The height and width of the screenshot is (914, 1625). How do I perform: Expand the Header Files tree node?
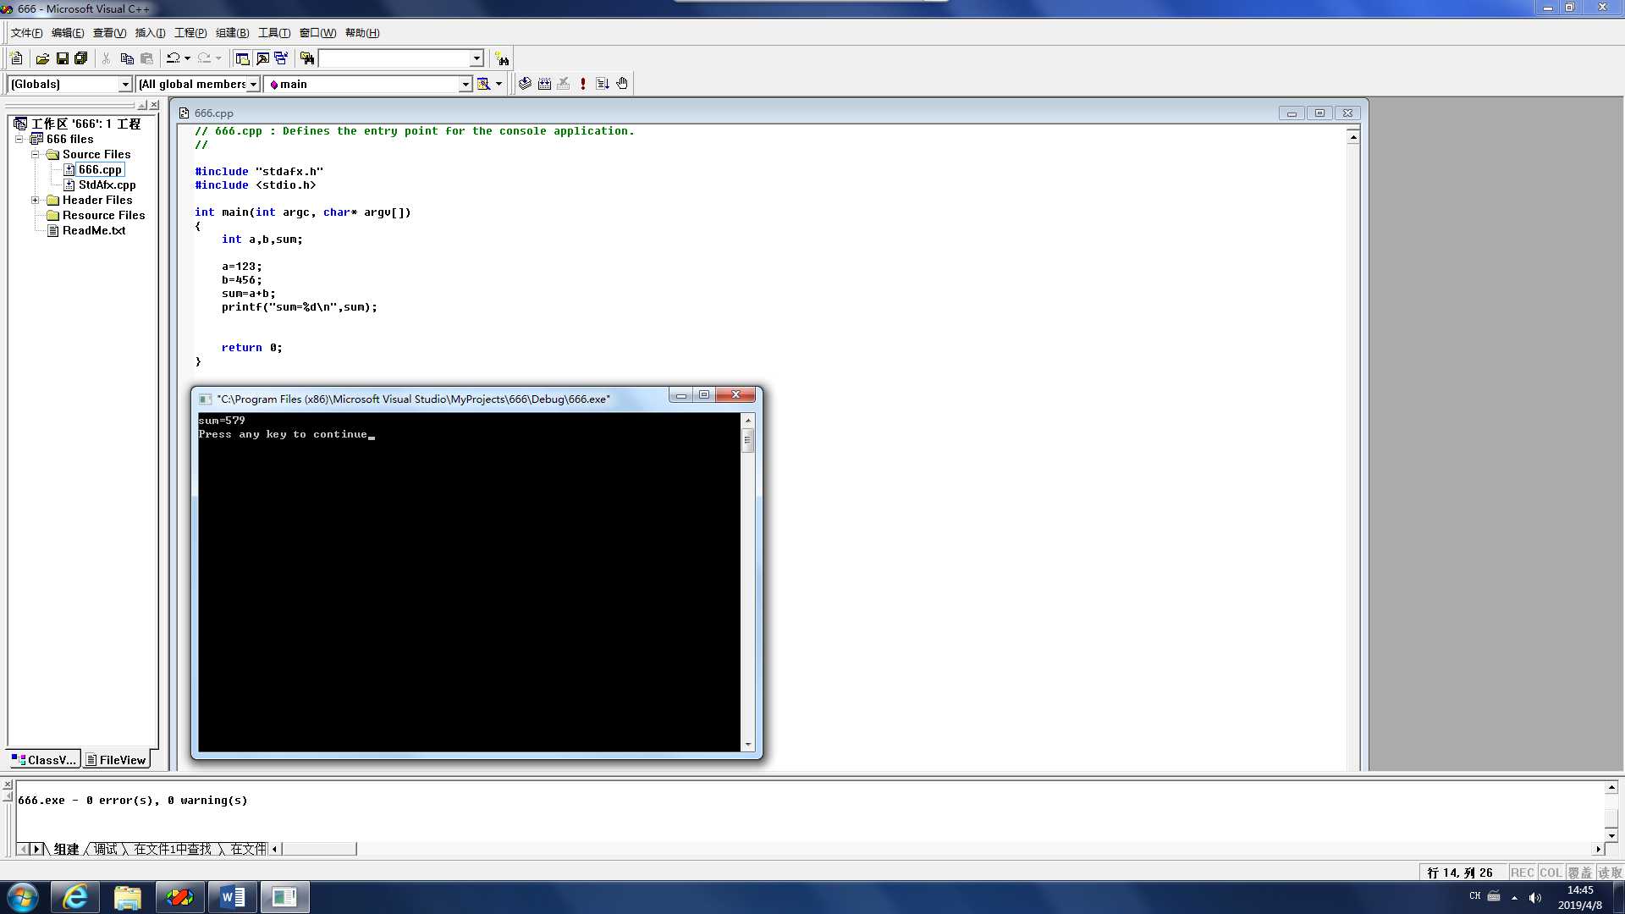pos(36,200)
